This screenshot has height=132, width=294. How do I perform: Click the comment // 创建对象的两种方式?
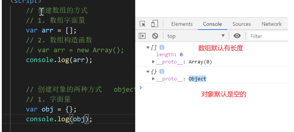click(x=64, y=89)
